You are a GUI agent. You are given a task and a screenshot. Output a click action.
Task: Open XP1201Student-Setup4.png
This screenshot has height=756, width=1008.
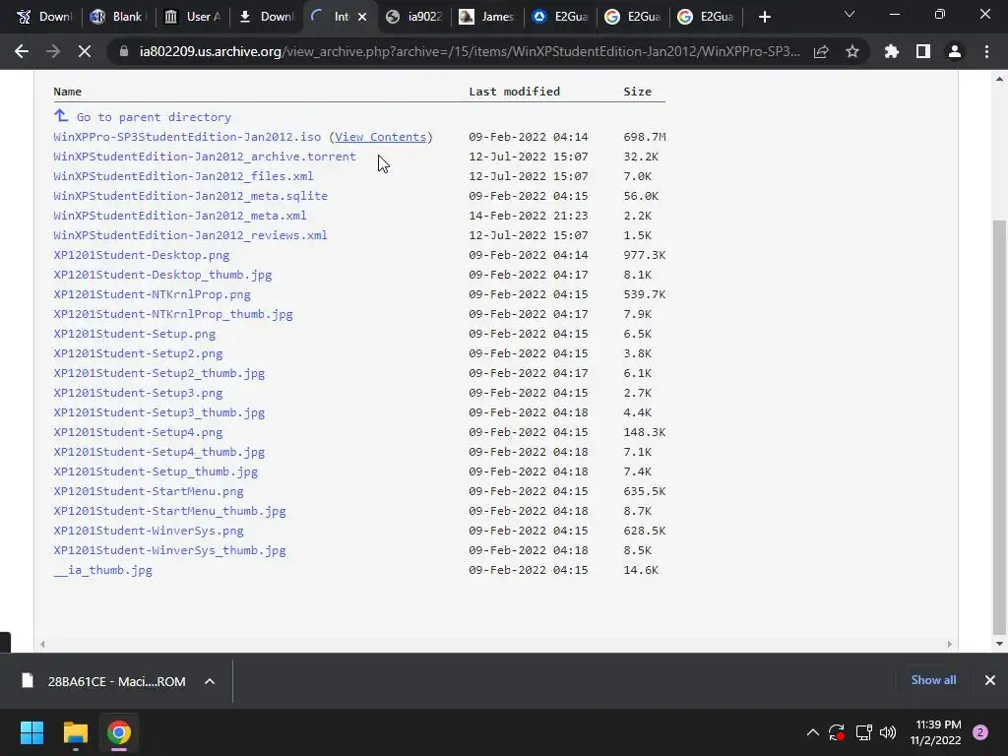tap(138, 432)
